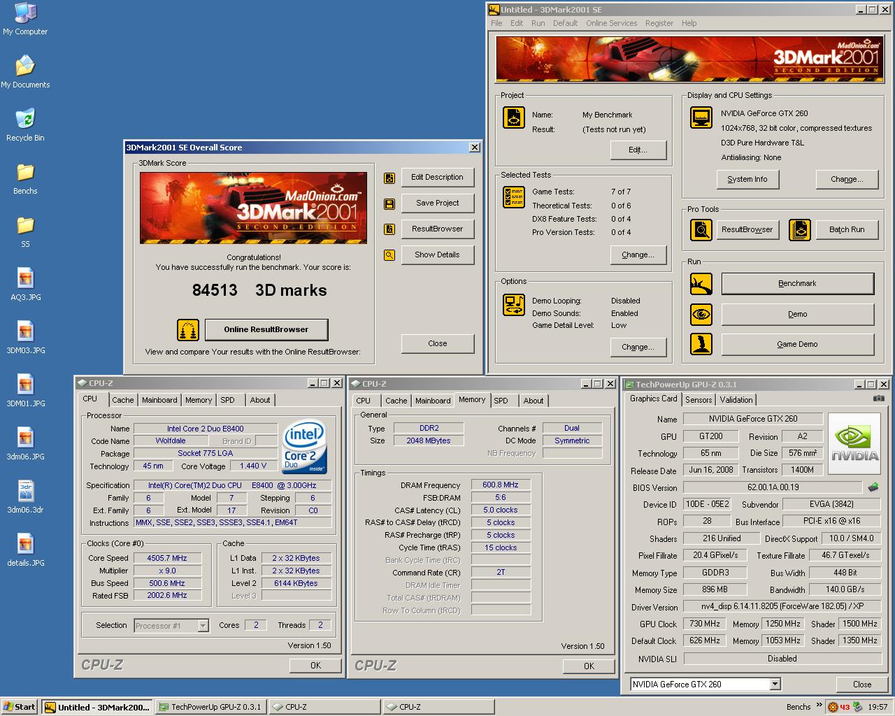
Task: Click Save Project button
Action: point(438,203)
